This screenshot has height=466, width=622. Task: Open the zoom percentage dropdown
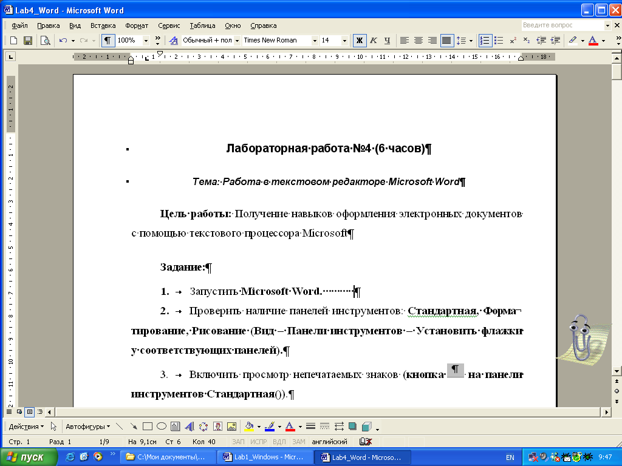pyautogui.click(x=146, y=41)
